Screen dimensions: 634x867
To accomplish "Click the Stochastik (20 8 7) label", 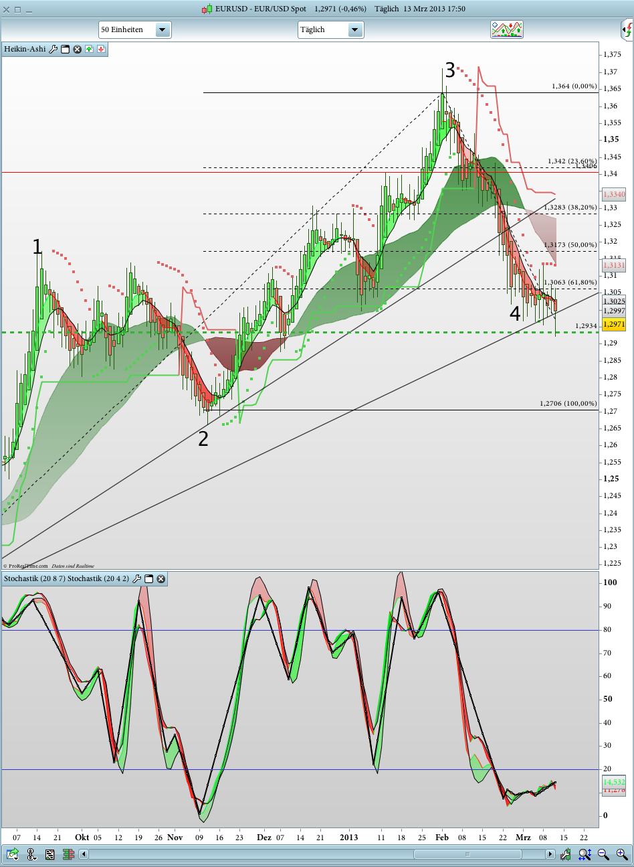I will 35,578.
